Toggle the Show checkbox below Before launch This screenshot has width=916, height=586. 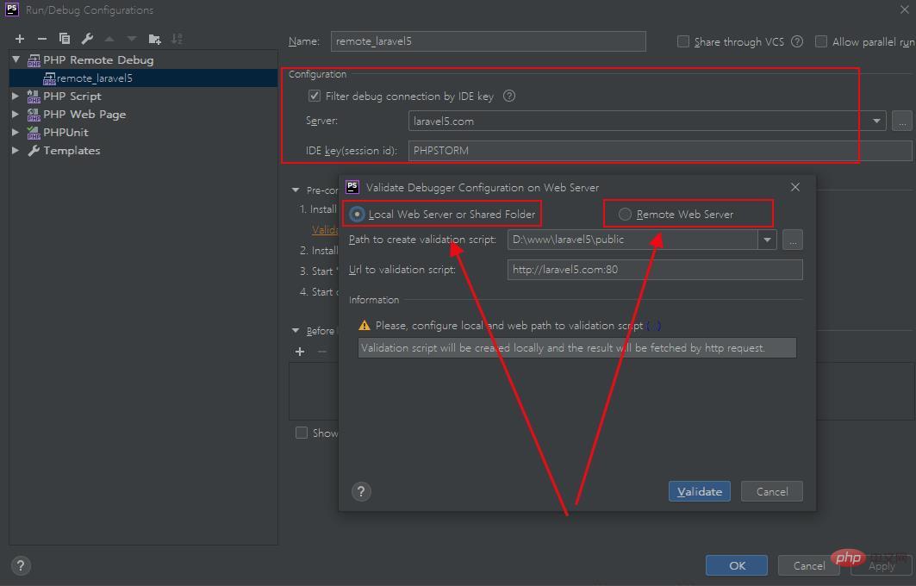click(302, 433)
